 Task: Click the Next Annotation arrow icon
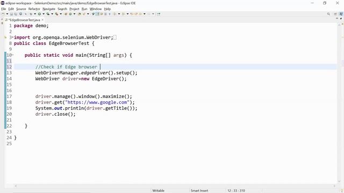pos(114,14)
